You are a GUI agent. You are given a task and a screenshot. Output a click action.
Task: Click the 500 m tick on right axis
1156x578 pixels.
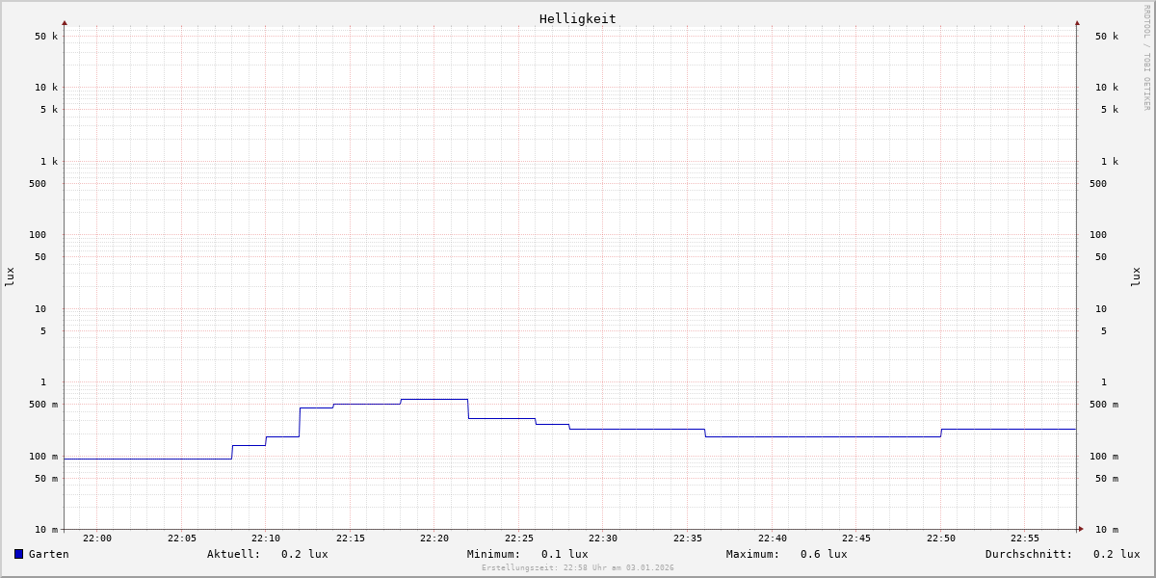coord(1104,405)
